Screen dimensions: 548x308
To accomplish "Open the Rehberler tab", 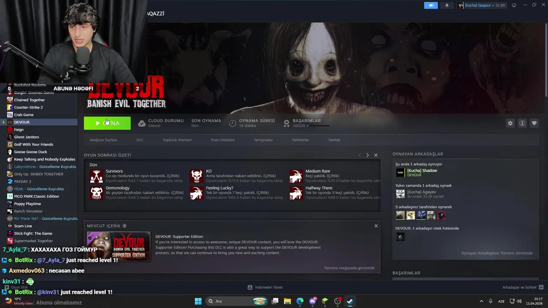I will click(301, 140).
